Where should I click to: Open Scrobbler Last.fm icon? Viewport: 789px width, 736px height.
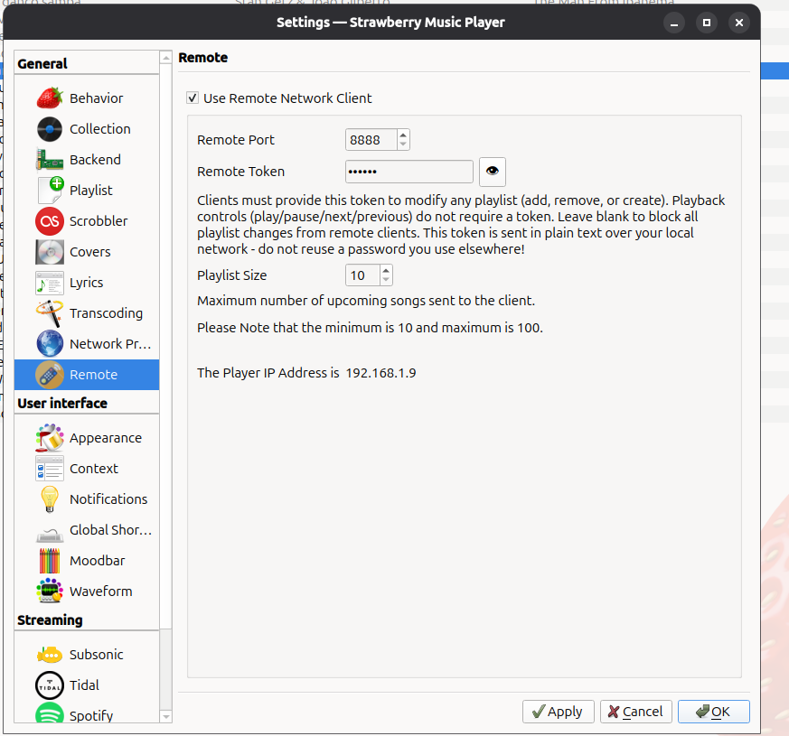[50, 220]
